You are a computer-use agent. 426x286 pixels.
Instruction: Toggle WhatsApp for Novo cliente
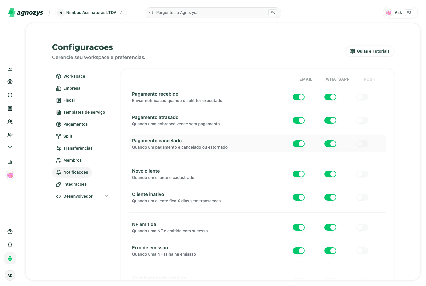330,174
